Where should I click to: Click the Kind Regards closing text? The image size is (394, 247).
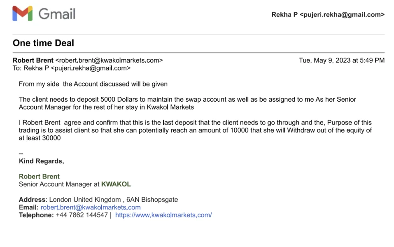click(x=41, y=161)
